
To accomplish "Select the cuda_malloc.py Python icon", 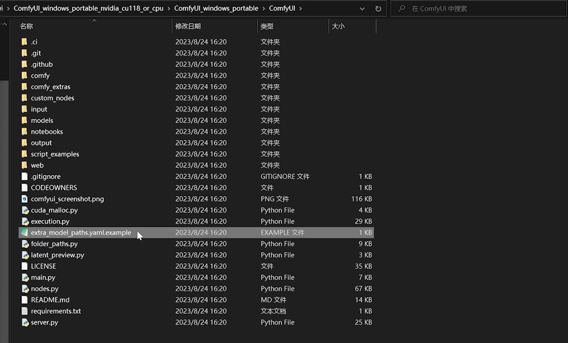I will [25, 210].
